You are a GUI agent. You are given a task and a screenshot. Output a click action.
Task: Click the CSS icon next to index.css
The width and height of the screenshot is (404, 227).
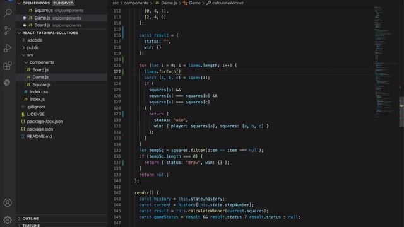pyautogui.click(x=26, y=91)
